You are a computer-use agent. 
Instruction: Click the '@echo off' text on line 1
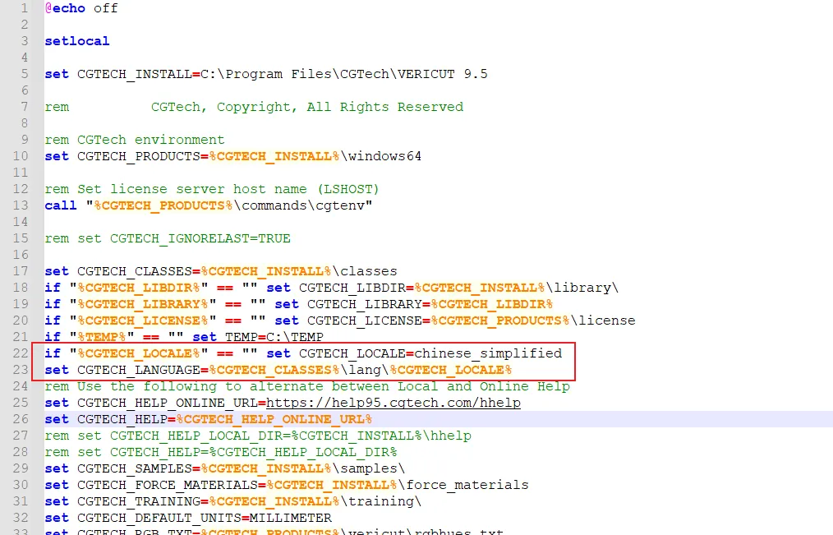[x=81, y=8]
